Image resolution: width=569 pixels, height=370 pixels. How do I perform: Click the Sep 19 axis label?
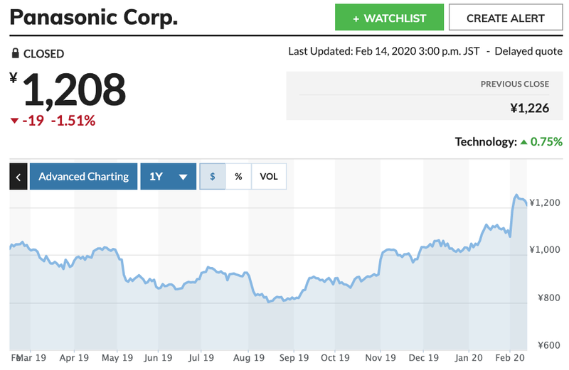point(294,358)
